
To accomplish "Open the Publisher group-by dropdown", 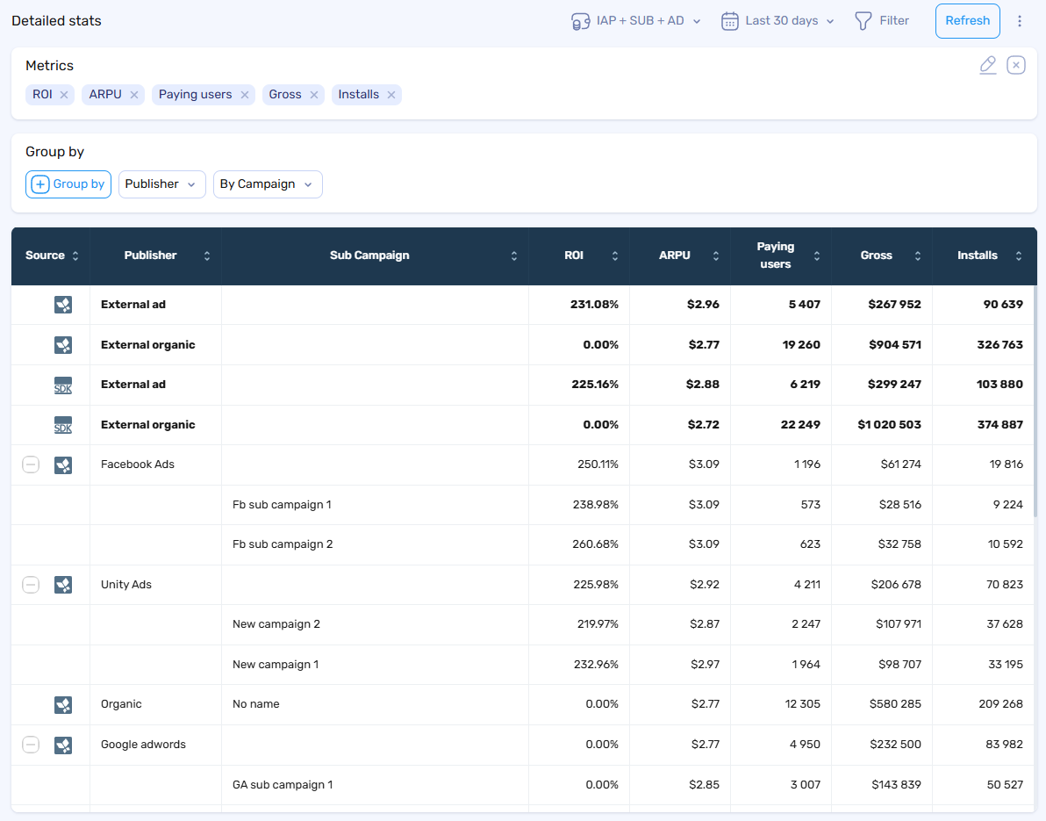I will pos(161,184).
